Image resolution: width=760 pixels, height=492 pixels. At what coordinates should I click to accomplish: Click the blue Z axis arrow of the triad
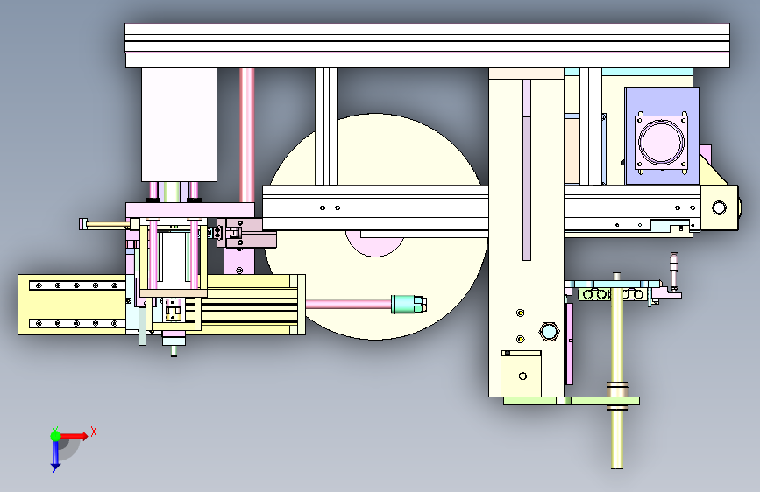click(55, 455)
